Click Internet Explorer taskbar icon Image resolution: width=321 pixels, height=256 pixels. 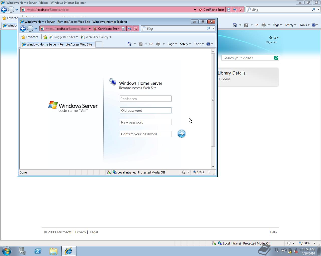pyautogui.click(x=68, y=251)
